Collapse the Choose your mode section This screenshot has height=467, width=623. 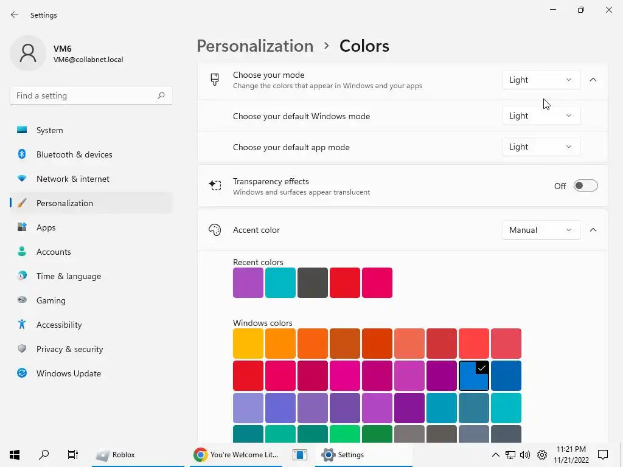593,80
